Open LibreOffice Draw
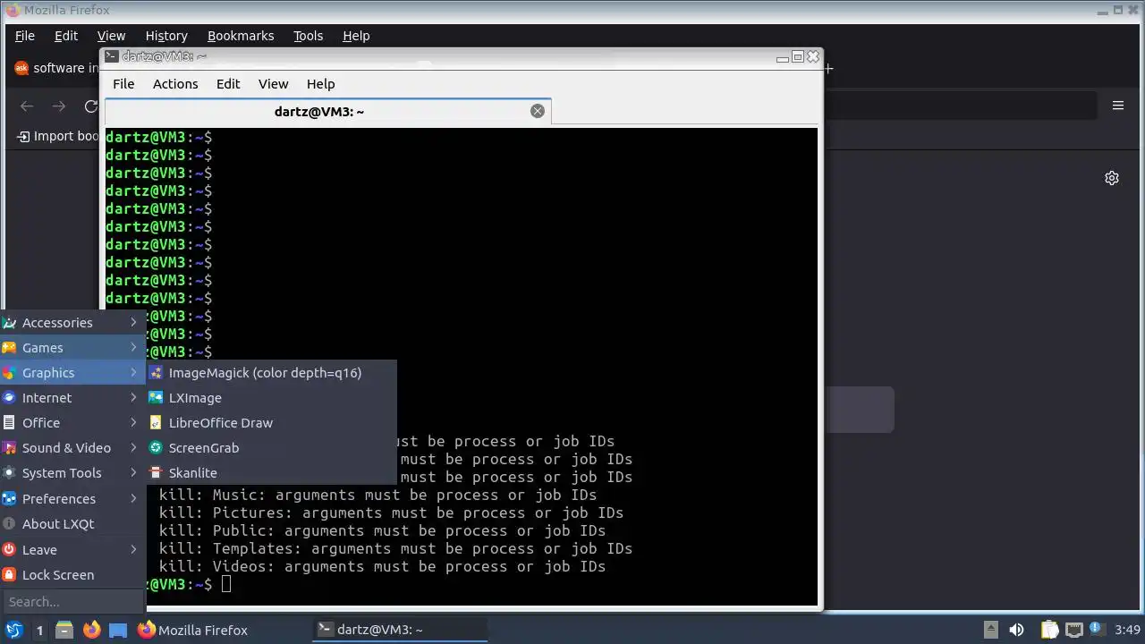1145x644 pixels. [271, 423]
